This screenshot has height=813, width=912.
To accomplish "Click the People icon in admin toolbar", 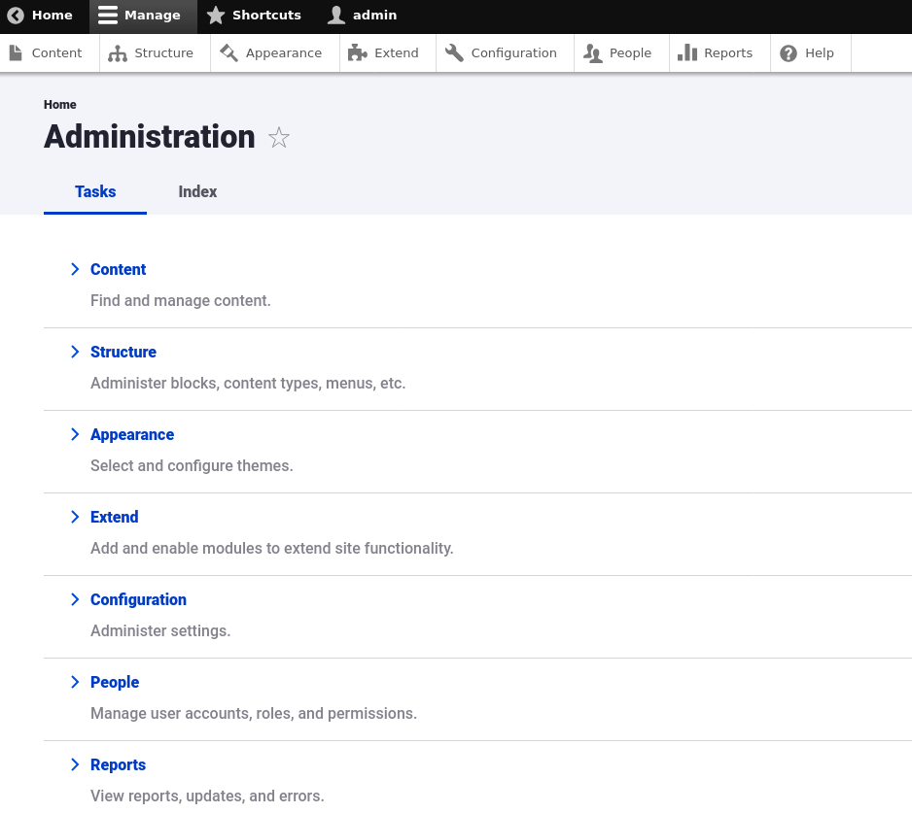I will [592, 53].
